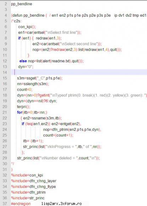The height and width of the screenshot is (206, 147).
Task: Click line number 31 in the gutter
Action: tap(5, 169)
